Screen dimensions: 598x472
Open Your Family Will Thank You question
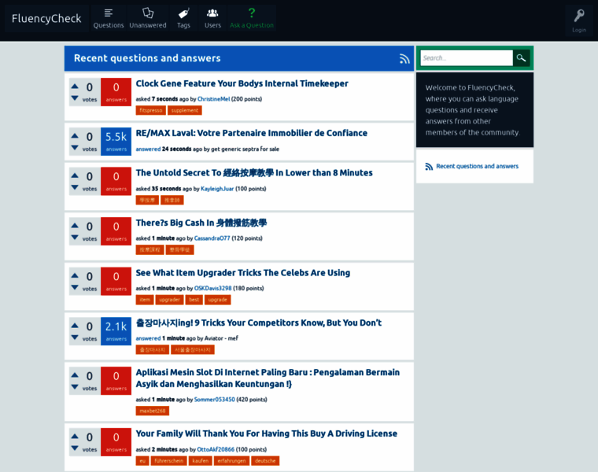pos(267,434)
